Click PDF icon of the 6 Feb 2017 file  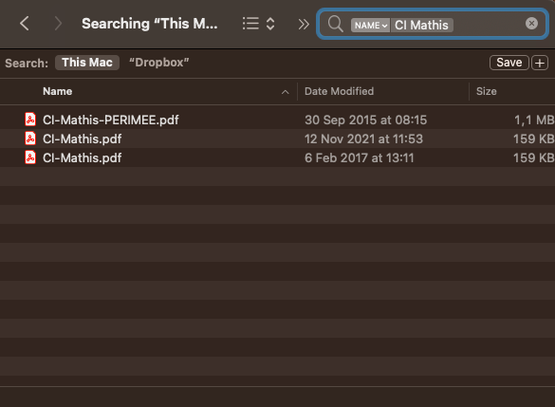pos(30,157)
